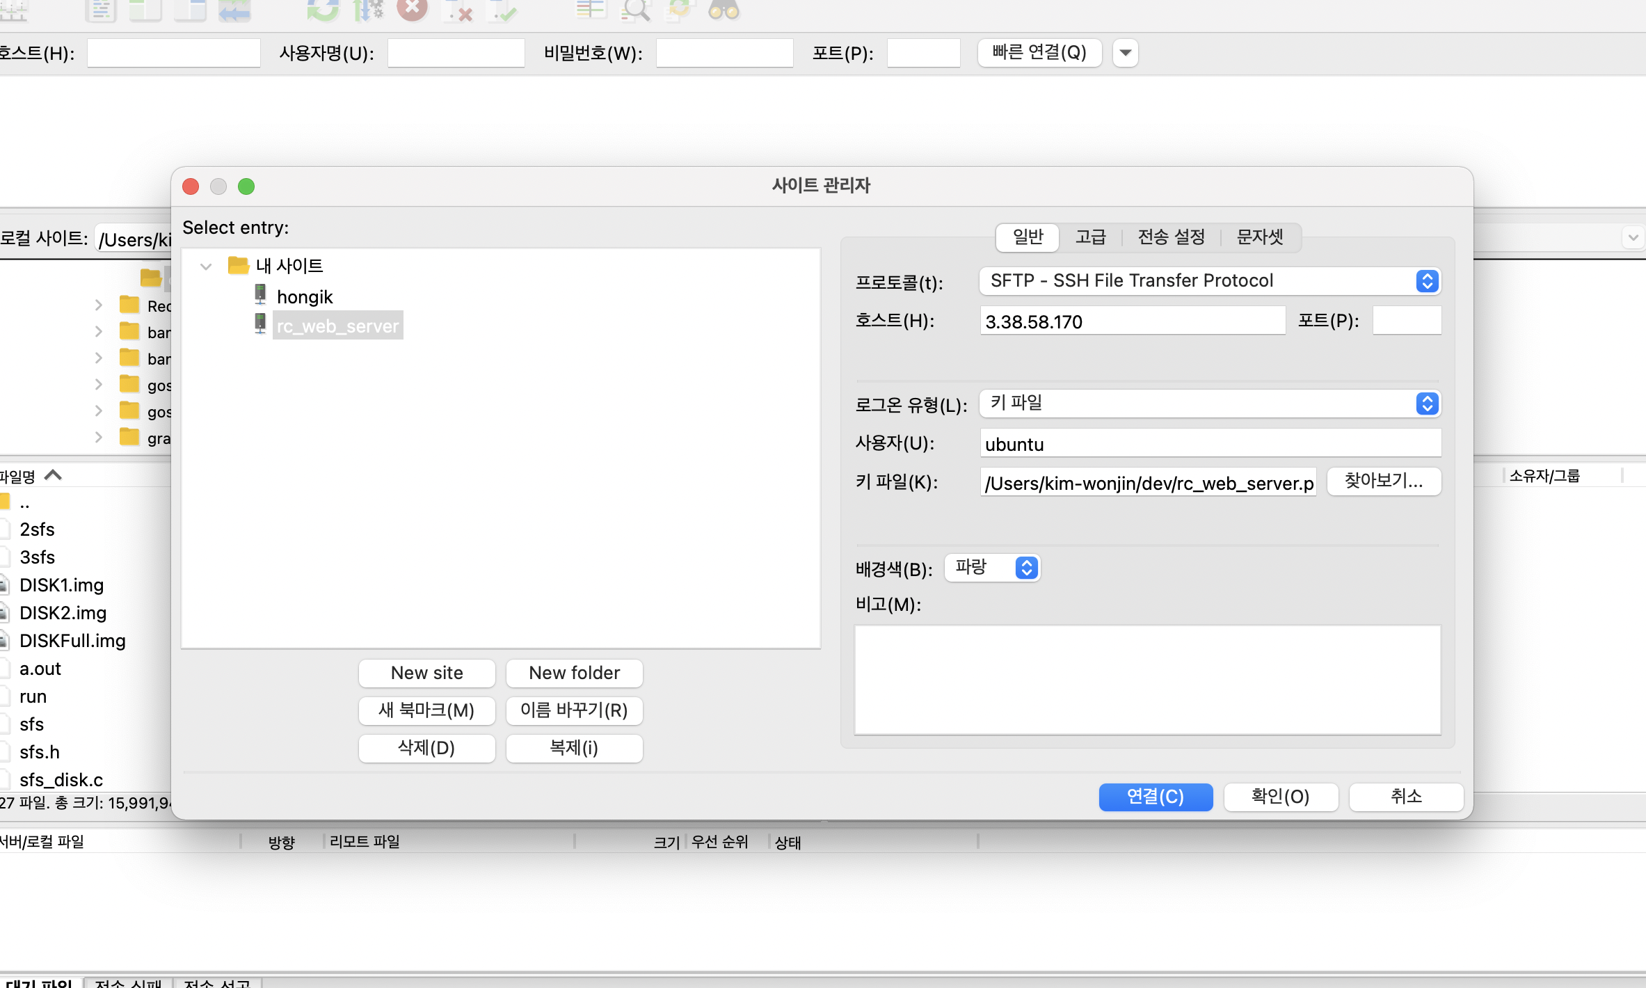This screenshot has height=988, width=1646.
Task: Click the transfer queue toggle icon
Action: [x=234, y=10]
